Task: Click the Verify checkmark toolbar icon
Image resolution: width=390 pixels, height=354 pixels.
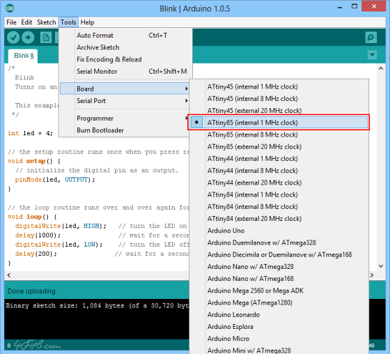Action: [13, 38]
